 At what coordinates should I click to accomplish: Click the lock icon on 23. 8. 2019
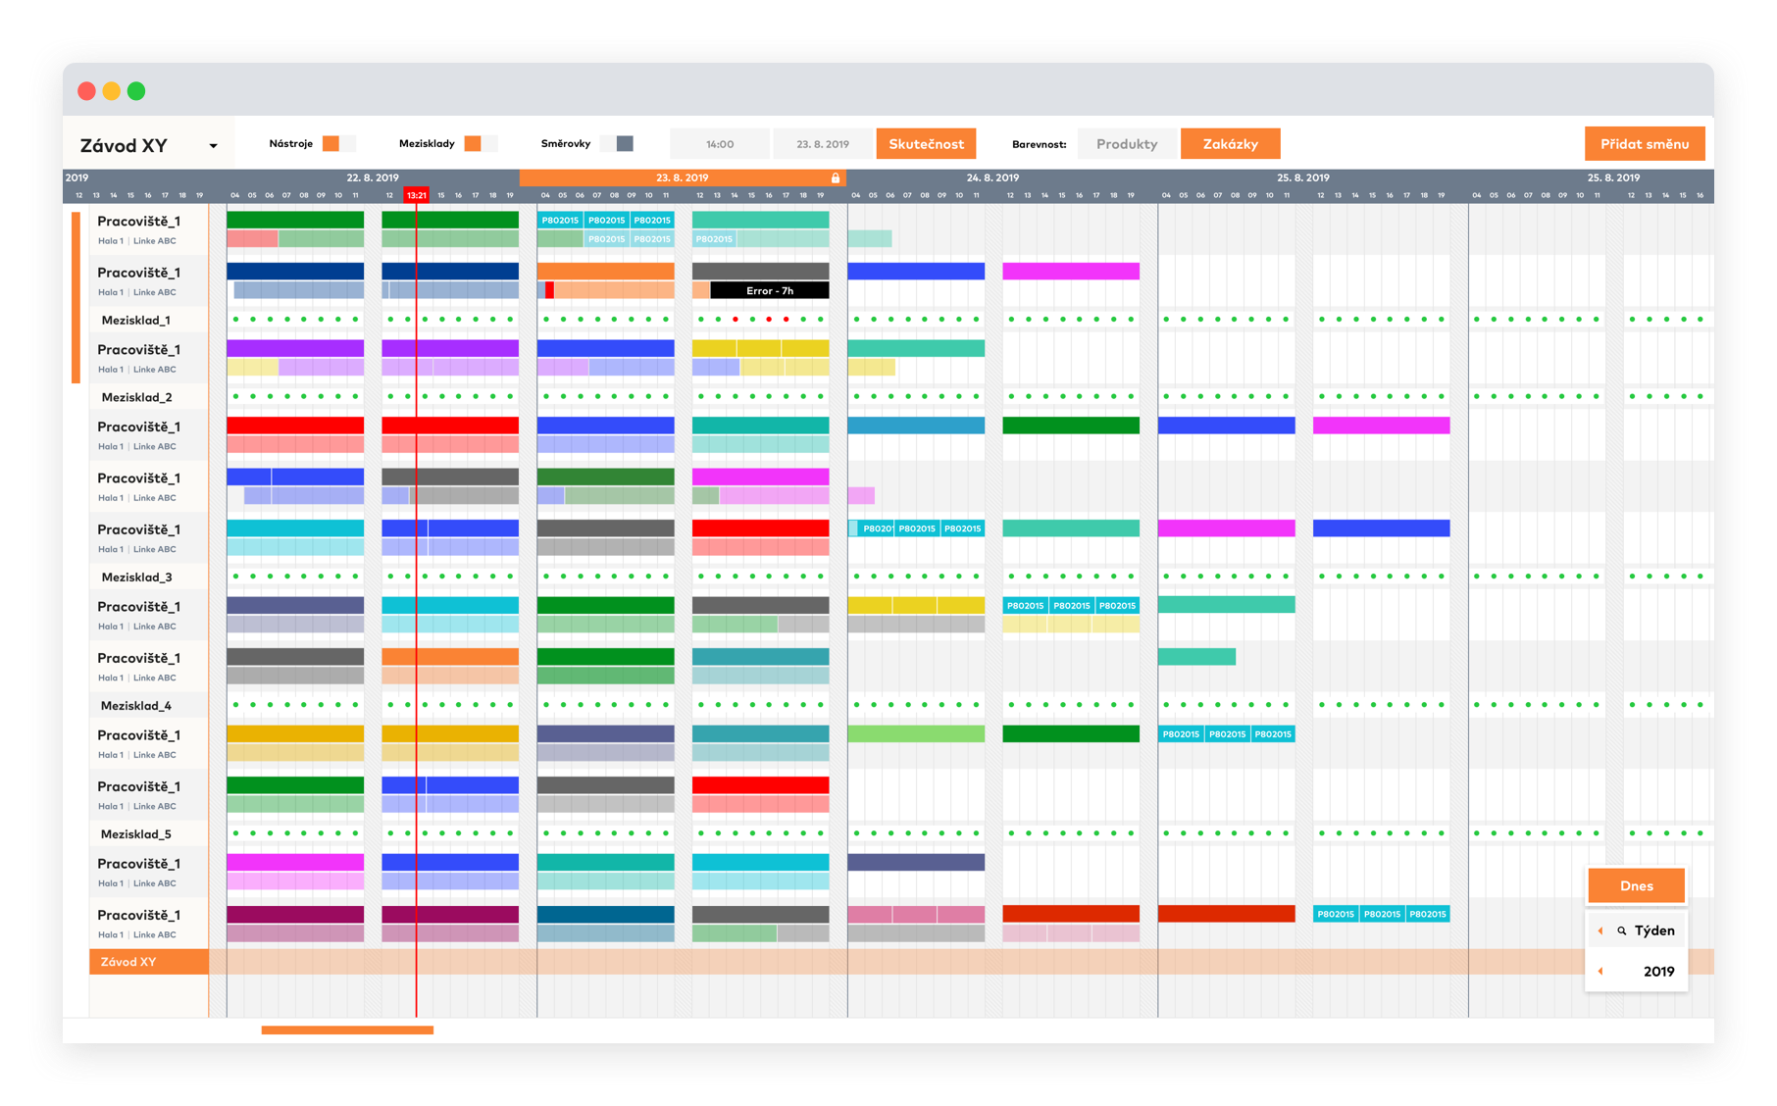[836, 178]
